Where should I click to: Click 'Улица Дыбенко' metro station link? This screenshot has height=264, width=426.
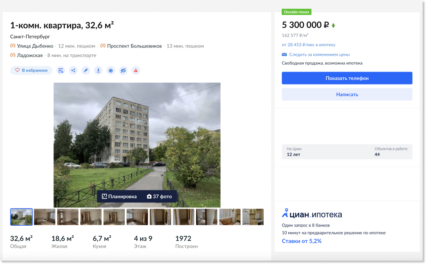pos(35,46)
